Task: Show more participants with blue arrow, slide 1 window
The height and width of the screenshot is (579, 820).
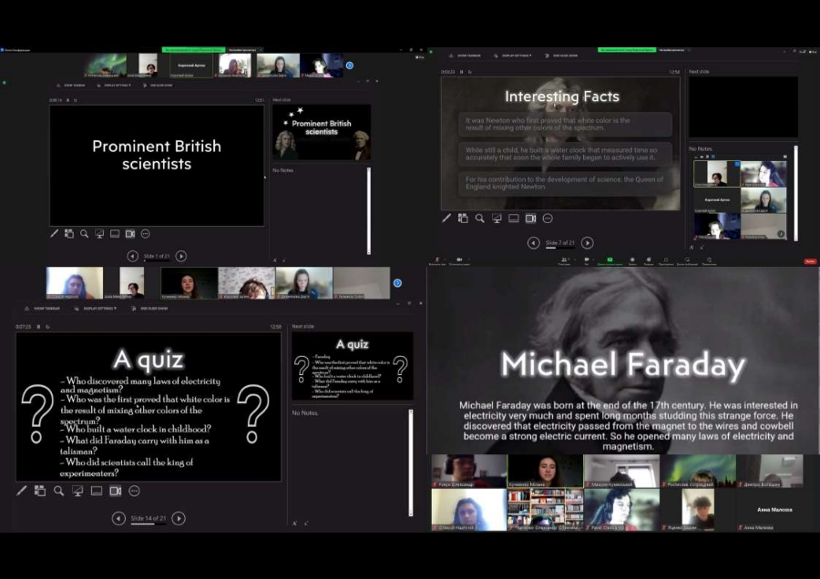Action: pos(349,66)
